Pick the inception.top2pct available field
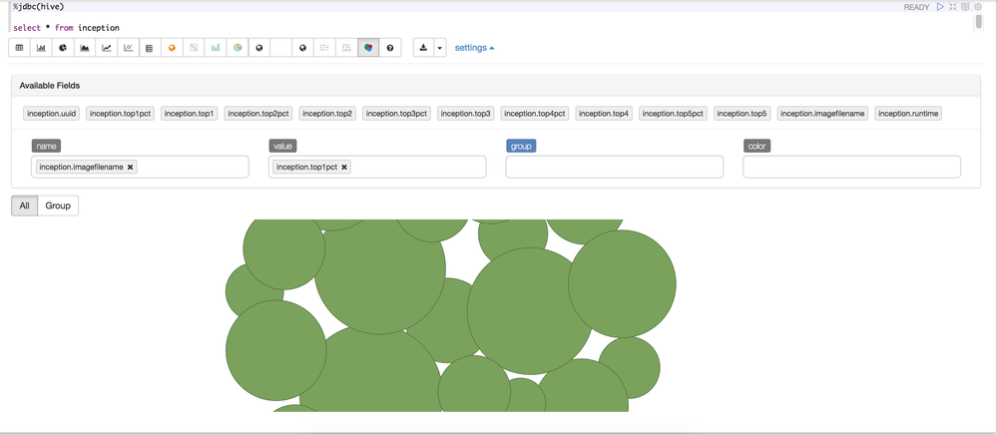This screenshot has height=435, width=997. [x=258, y=114]
